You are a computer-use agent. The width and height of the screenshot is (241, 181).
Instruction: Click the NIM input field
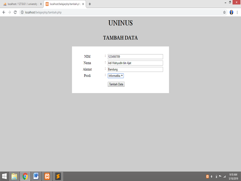[x=135, y=57]
